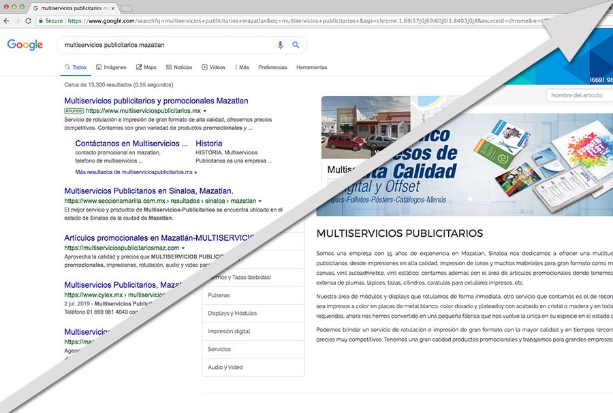The image size is (613, 413).
Task: Select the second dot of the banner carousel
Action: click(x=477, y=199)
